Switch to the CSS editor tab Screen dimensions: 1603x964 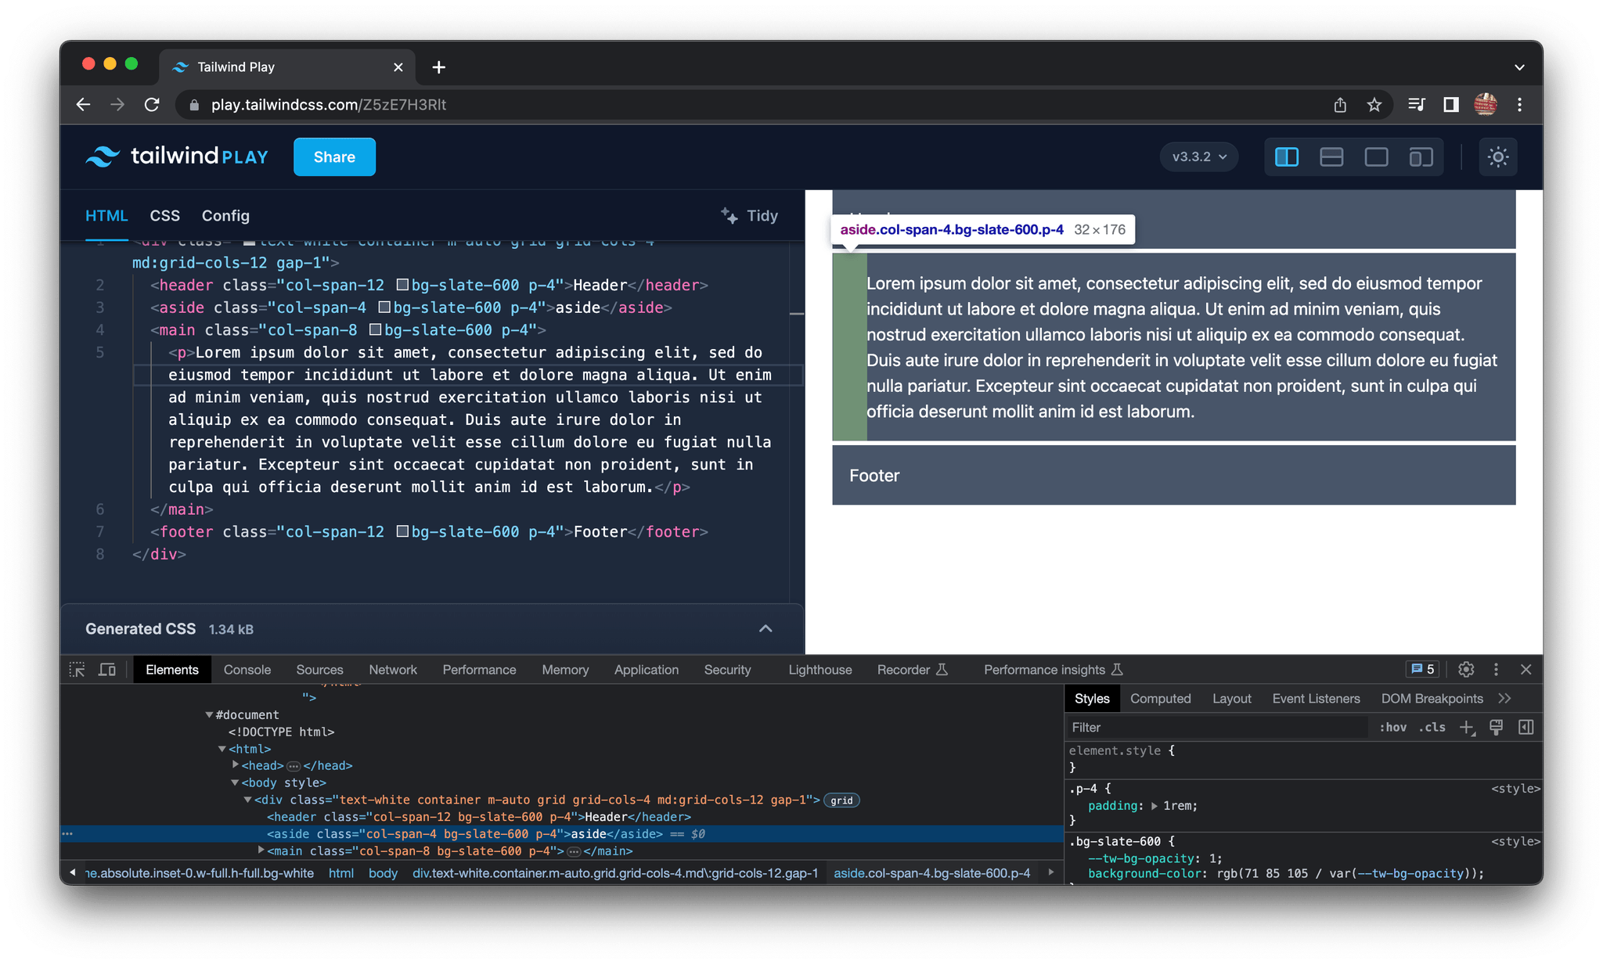pos(164,216)
